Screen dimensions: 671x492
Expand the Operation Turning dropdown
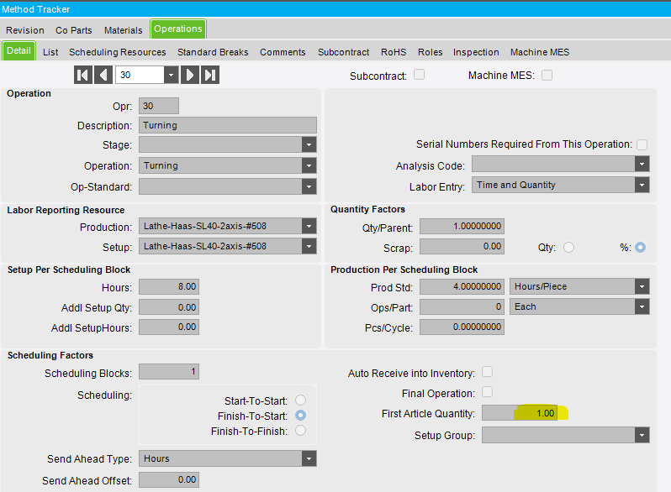click(x=309, y=165)
